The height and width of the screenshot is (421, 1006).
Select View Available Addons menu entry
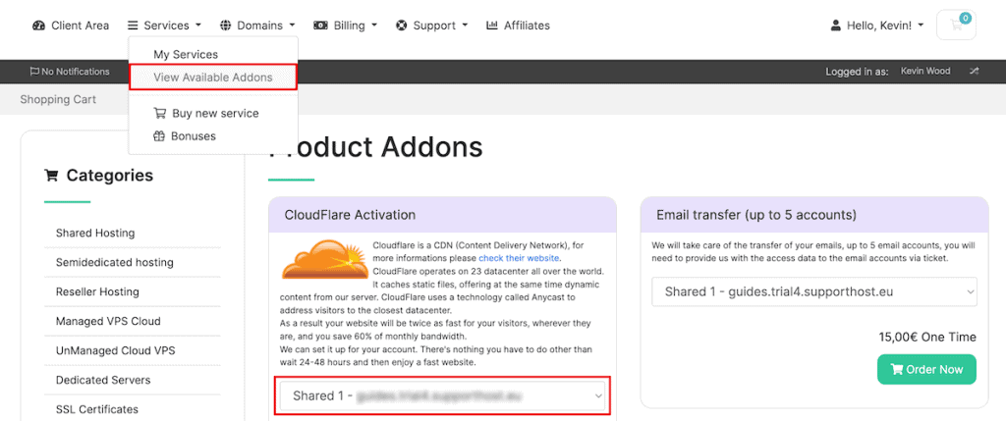212,78
